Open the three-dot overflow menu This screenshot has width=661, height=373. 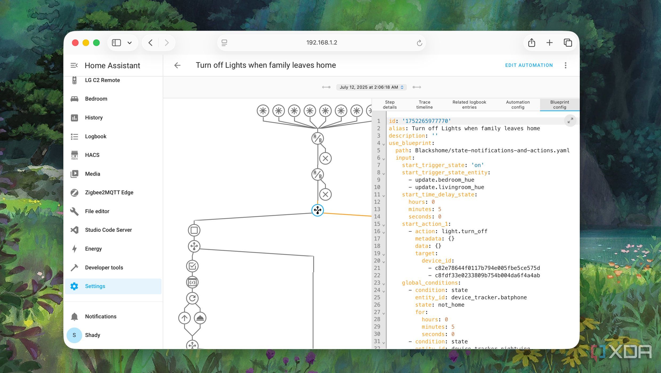566,65
